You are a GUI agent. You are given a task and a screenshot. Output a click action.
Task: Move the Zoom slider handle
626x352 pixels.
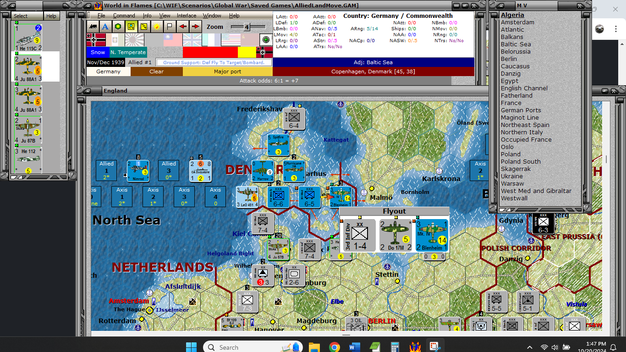point(246,27)
